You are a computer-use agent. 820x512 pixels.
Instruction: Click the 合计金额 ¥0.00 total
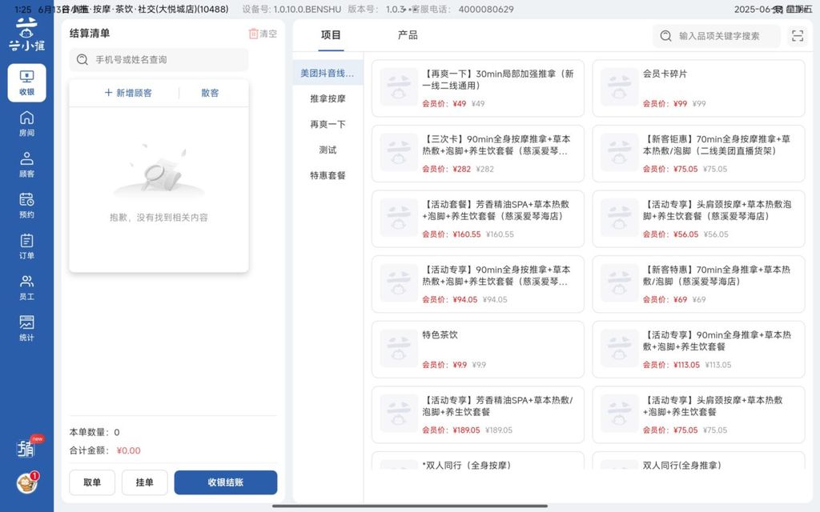105,450
